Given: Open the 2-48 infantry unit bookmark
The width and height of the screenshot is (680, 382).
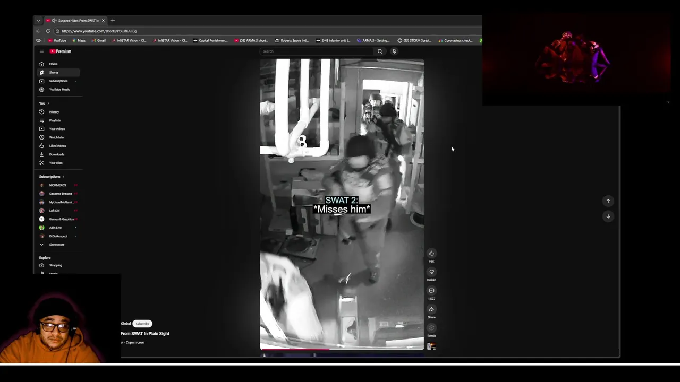Looking at the screenshot, I should (x=333, y=40).
